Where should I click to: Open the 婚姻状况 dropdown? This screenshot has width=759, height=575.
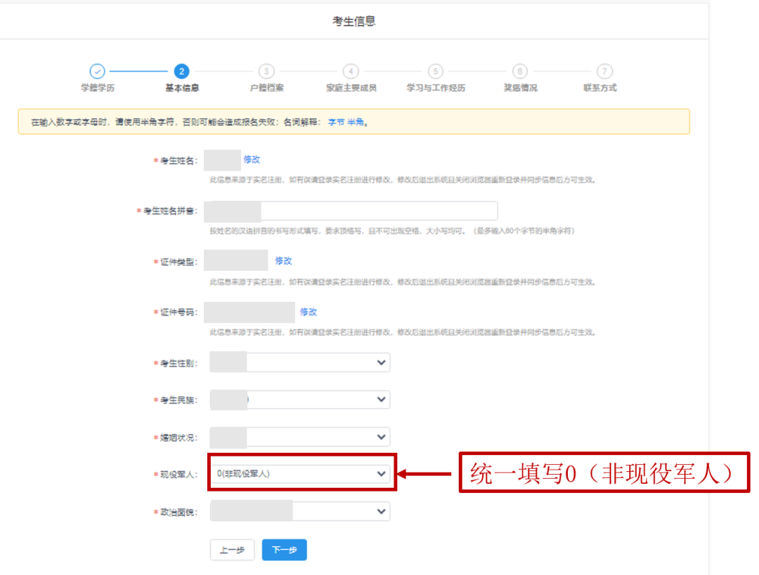(x=299, y=437)
